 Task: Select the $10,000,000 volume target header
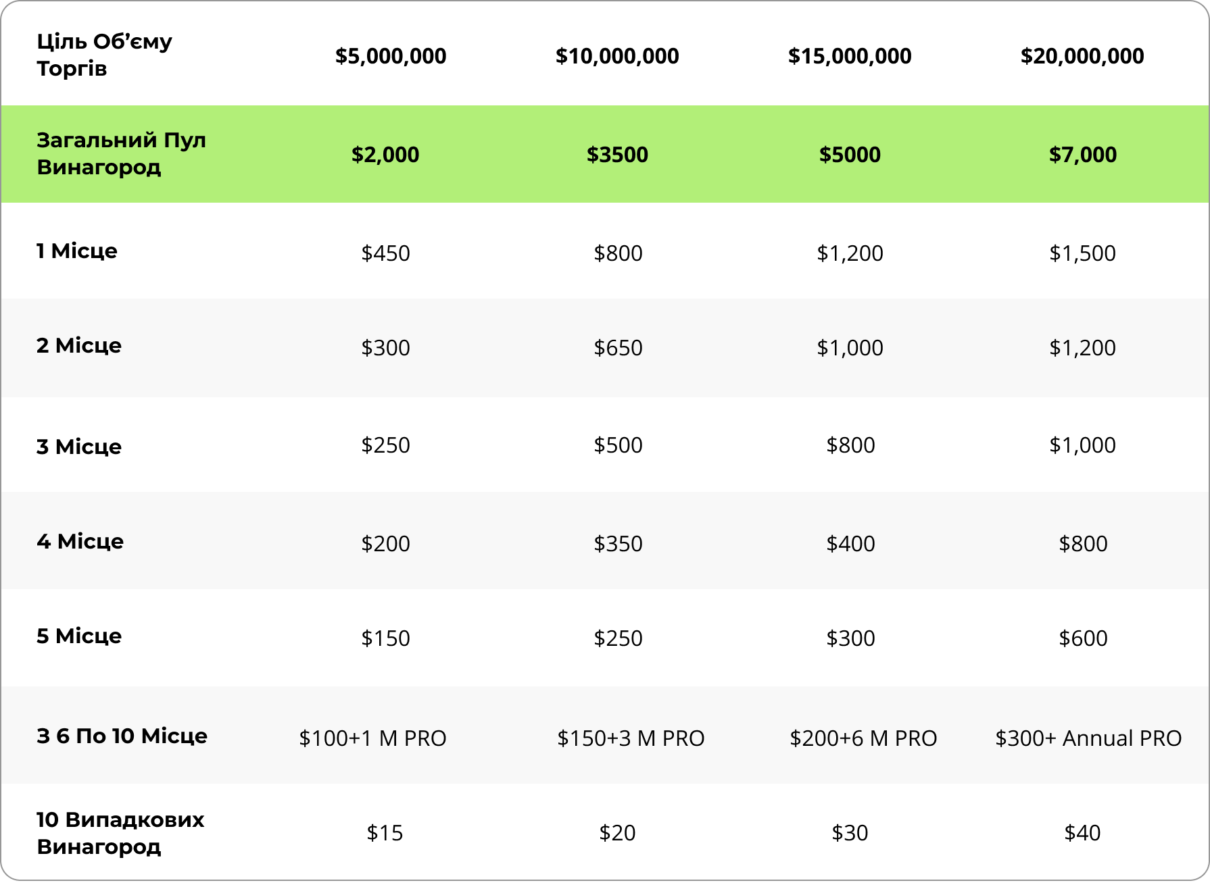(x=617, y=56)
